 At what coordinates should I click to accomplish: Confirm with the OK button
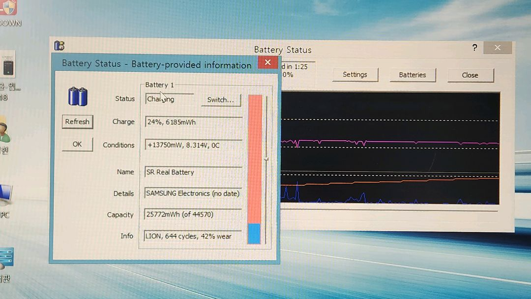pyautogui.click(x=77, y=144)
